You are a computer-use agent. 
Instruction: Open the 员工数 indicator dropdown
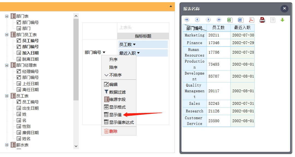(x=134, y=44)
